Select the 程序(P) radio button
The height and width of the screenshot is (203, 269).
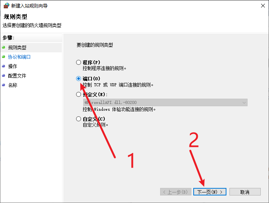coord(79,62)
